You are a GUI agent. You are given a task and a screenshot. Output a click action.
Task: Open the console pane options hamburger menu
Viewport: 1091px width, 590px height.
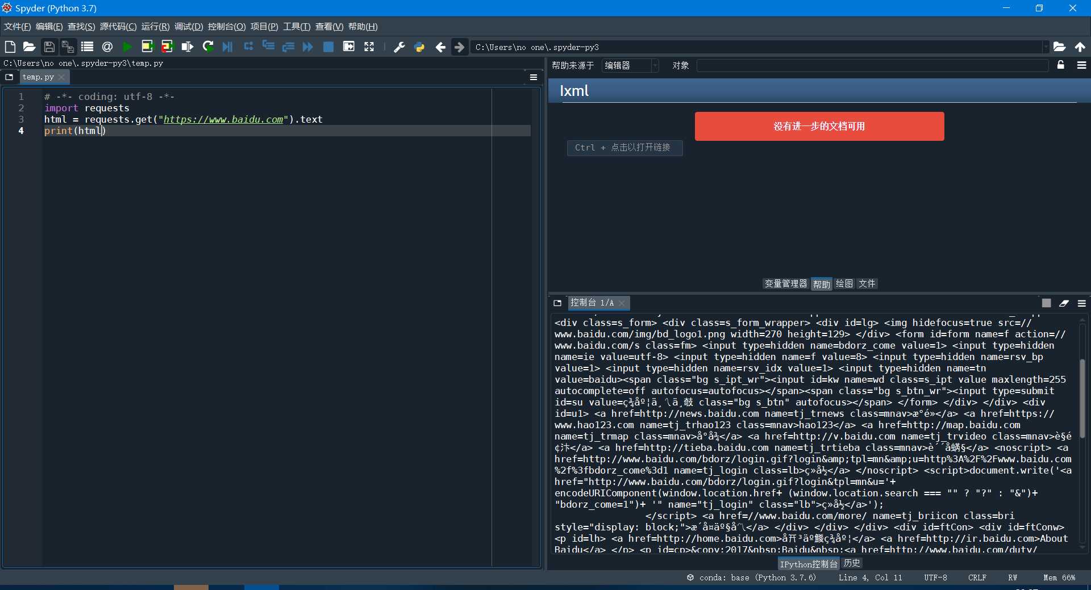1082,303
